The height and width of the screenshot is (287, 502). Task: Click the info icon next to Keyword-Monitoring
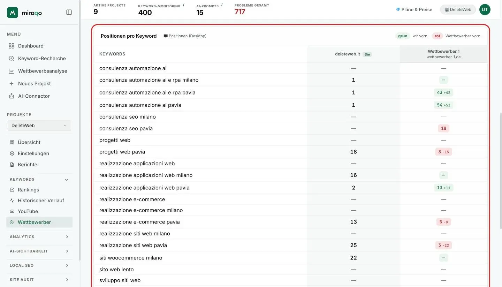point(184,5)
